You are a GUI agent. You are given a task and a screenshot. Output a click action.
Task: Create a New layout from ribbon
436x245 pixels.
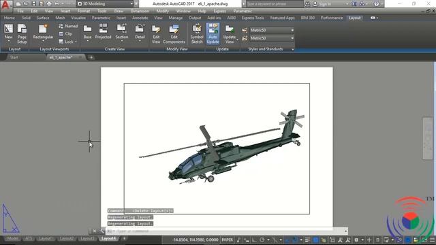pyautogui.click(x=8, y=32)
